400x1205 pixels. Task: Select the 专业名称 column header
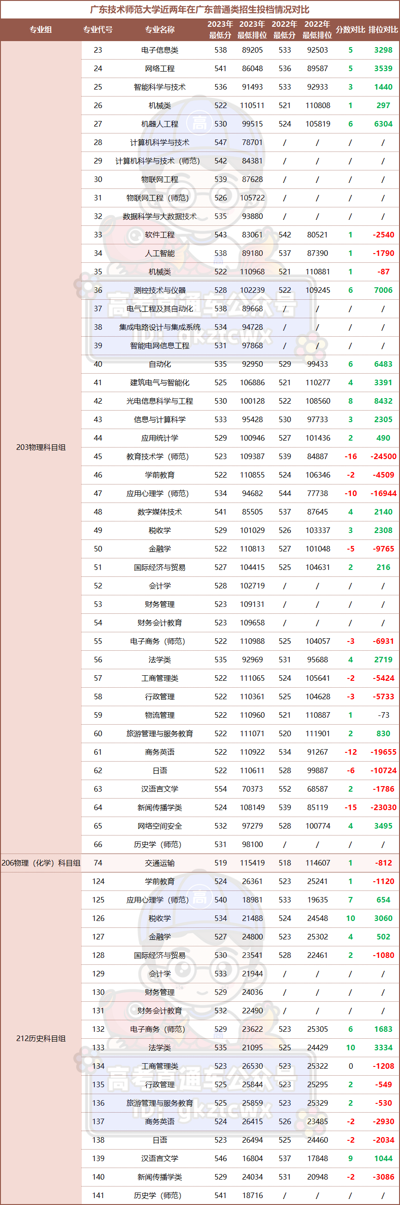[x=159, y=30]
